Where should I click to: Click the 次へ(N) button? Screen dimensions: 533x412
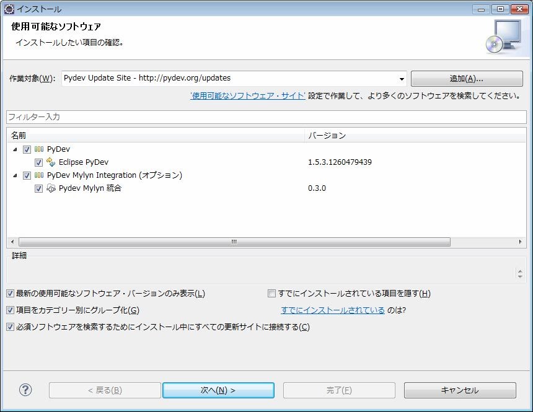point(218,390)
